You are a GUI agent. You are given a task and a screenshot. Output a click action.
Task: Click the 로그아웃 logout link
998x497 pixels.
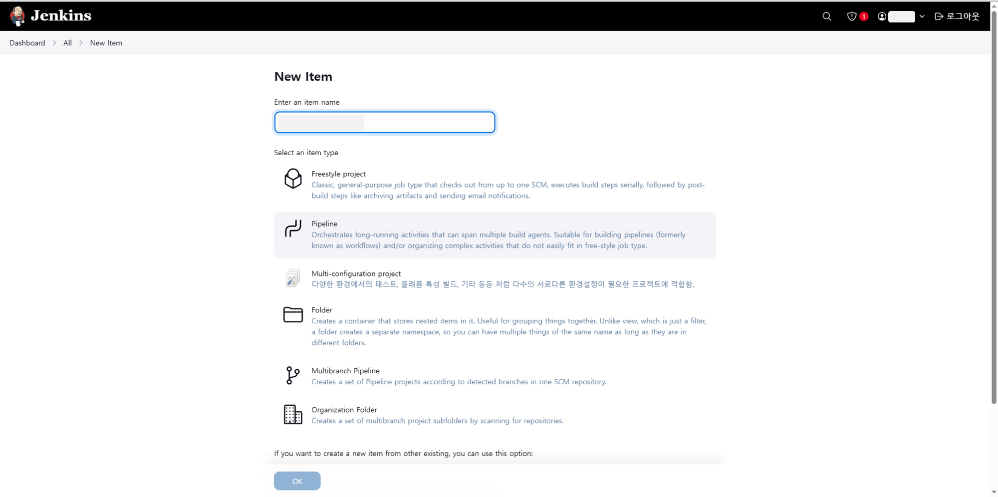pos(963,16)
